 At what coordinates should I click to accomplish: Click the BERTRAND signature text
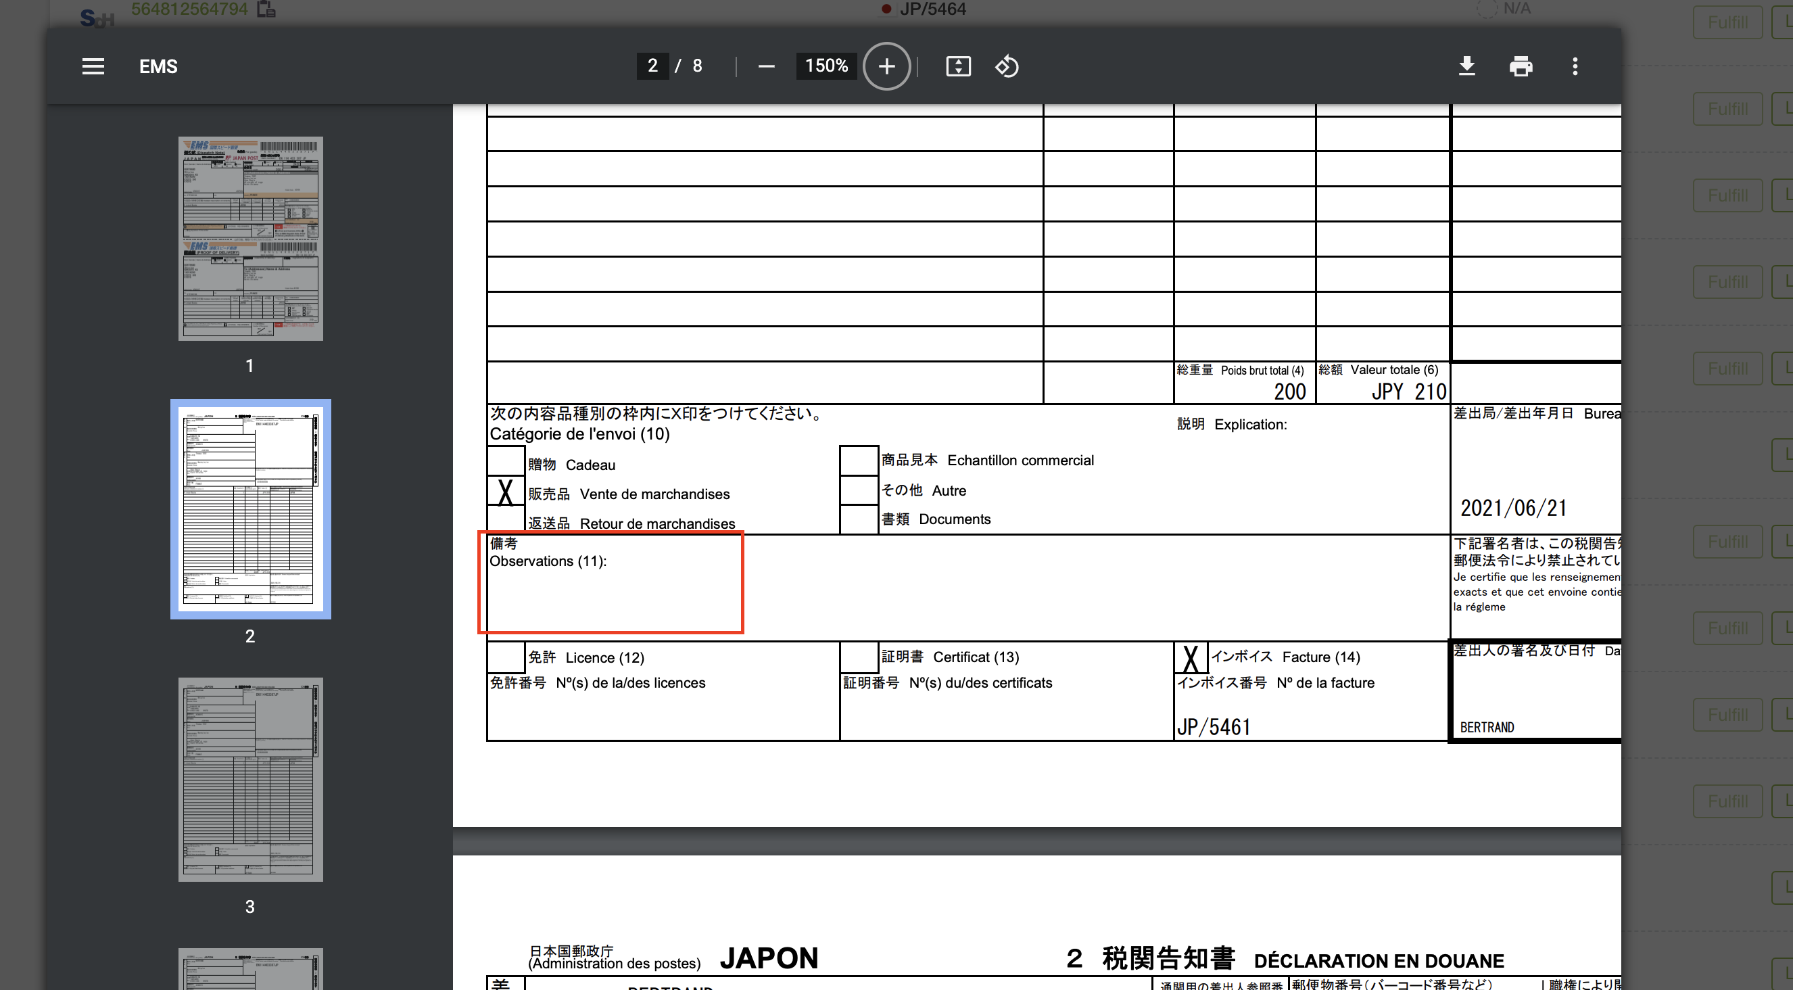coord(1487,728)
